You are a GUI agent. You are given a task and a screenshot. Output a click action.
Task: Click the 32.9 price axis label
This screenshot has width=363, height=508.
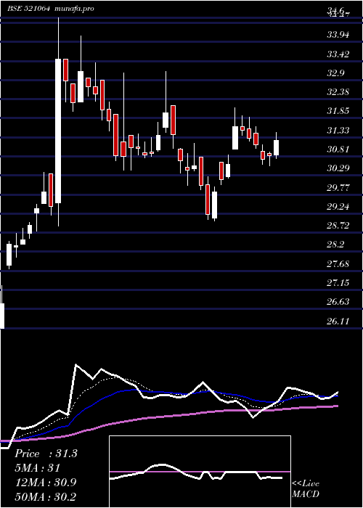point(336,73)
